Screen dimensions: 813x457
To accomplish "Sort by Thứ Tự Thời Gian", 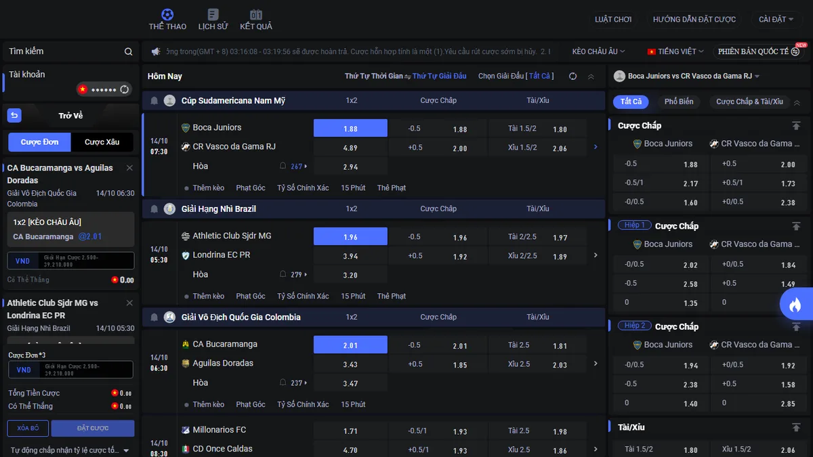I will [x=373, y=77].
